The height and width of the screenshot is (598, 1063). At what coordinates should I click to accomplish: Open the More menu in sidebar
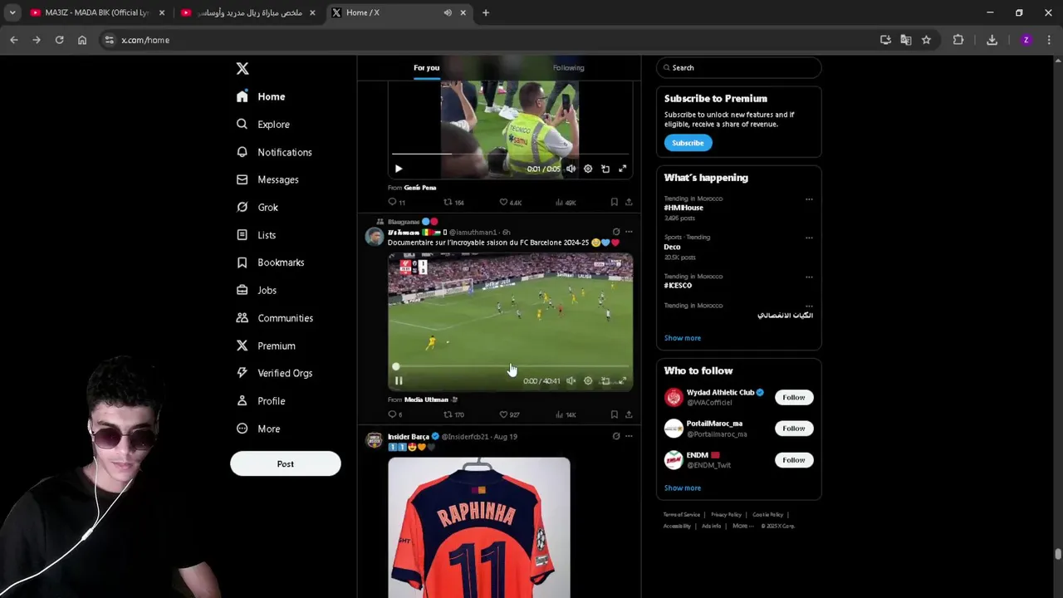[x=257, y=429]
